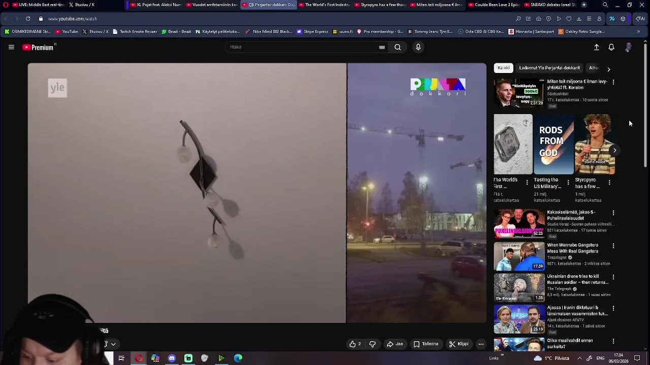Click the search magnifier button
Viewport: 650px width, 365px height.
[398, 47]
